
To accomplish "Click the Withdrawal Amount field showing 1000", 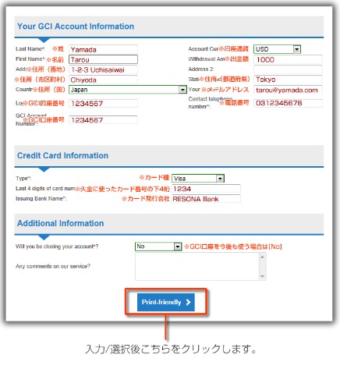I will 288,59.
